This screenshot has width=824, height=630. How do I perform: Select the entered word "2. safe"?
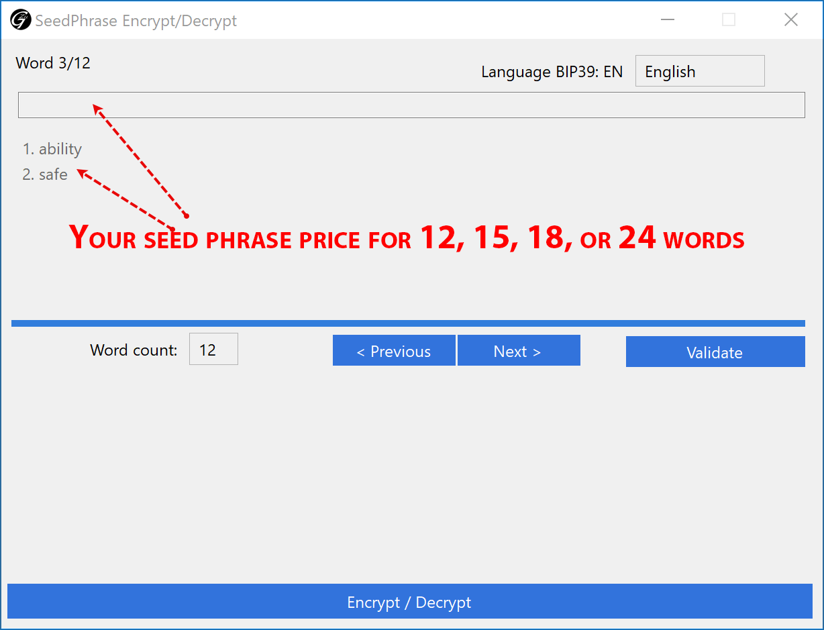46,174
